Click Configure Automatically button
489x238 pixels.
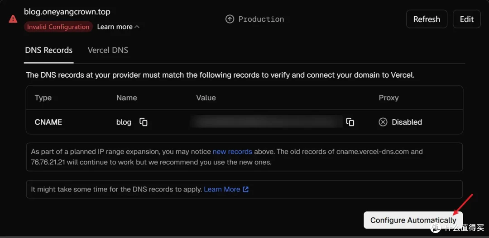click(x=413, y=220)
